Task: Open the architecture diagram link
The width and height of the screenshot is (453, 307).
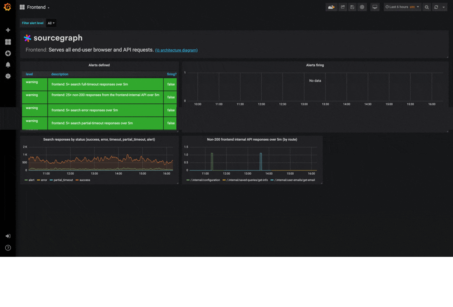Action: (x=176, y=50)
